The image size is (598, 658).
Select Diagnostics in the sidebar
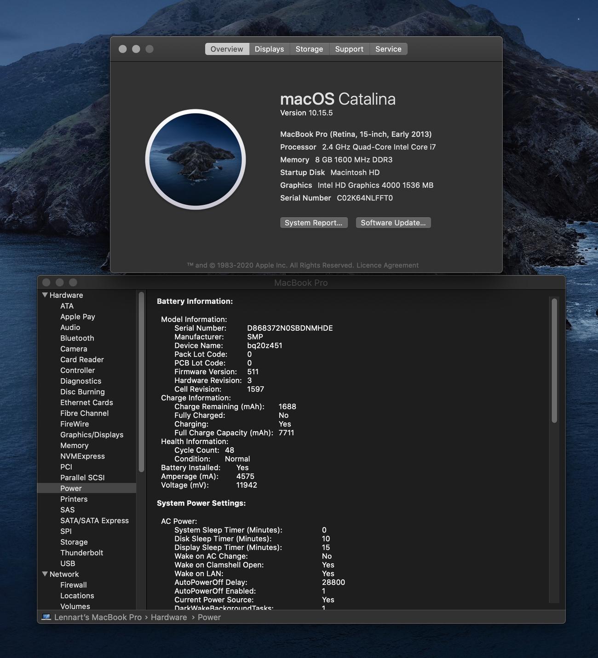click(80, 381)
